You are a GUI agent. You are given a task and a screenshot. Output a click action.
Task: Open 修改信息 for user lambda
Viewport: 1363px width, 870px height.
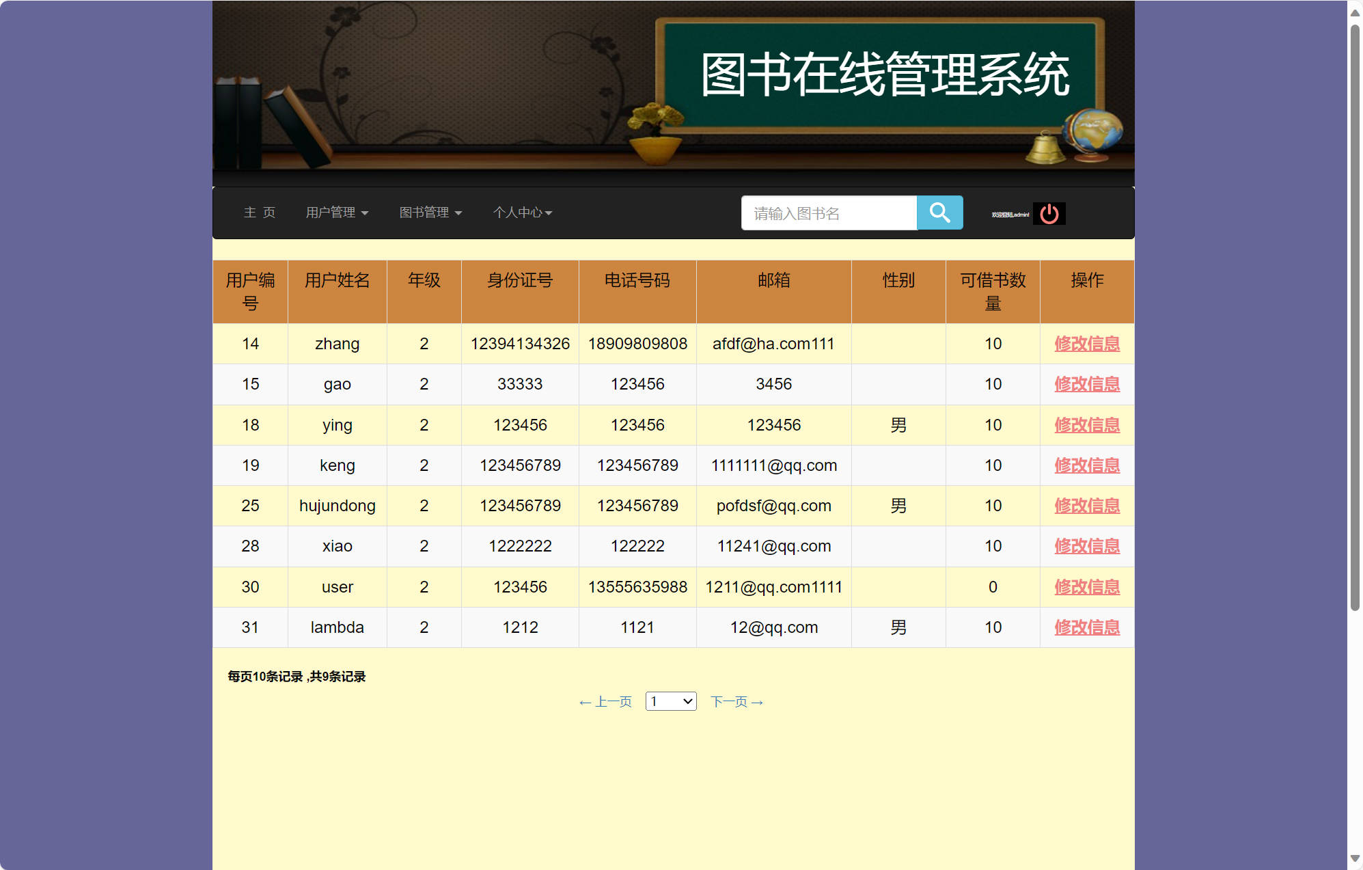[1086, 627]
